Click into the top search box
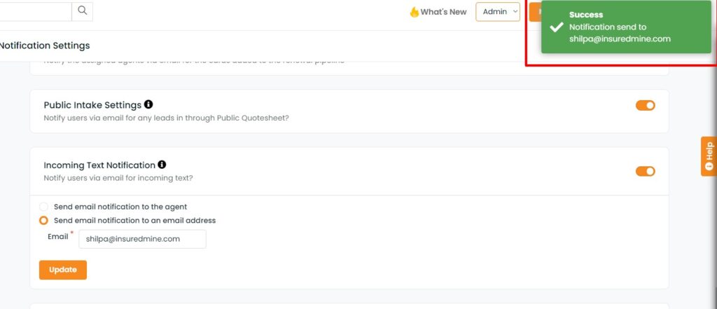Viewport: 717px width, 309px height. click(35, 11)
